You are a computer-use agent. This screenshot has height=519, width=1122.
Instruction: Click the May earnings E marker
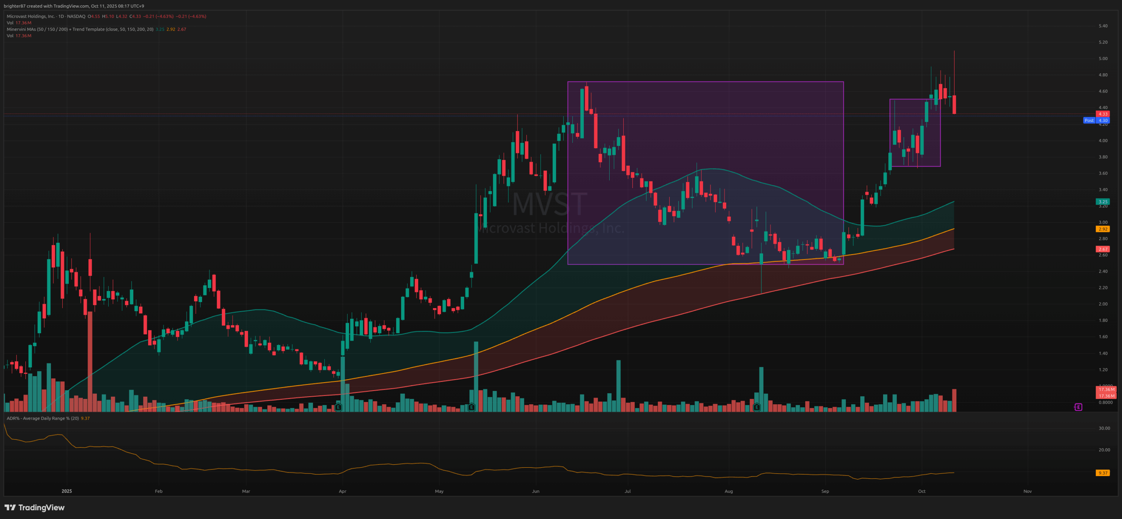click(471, 407)
